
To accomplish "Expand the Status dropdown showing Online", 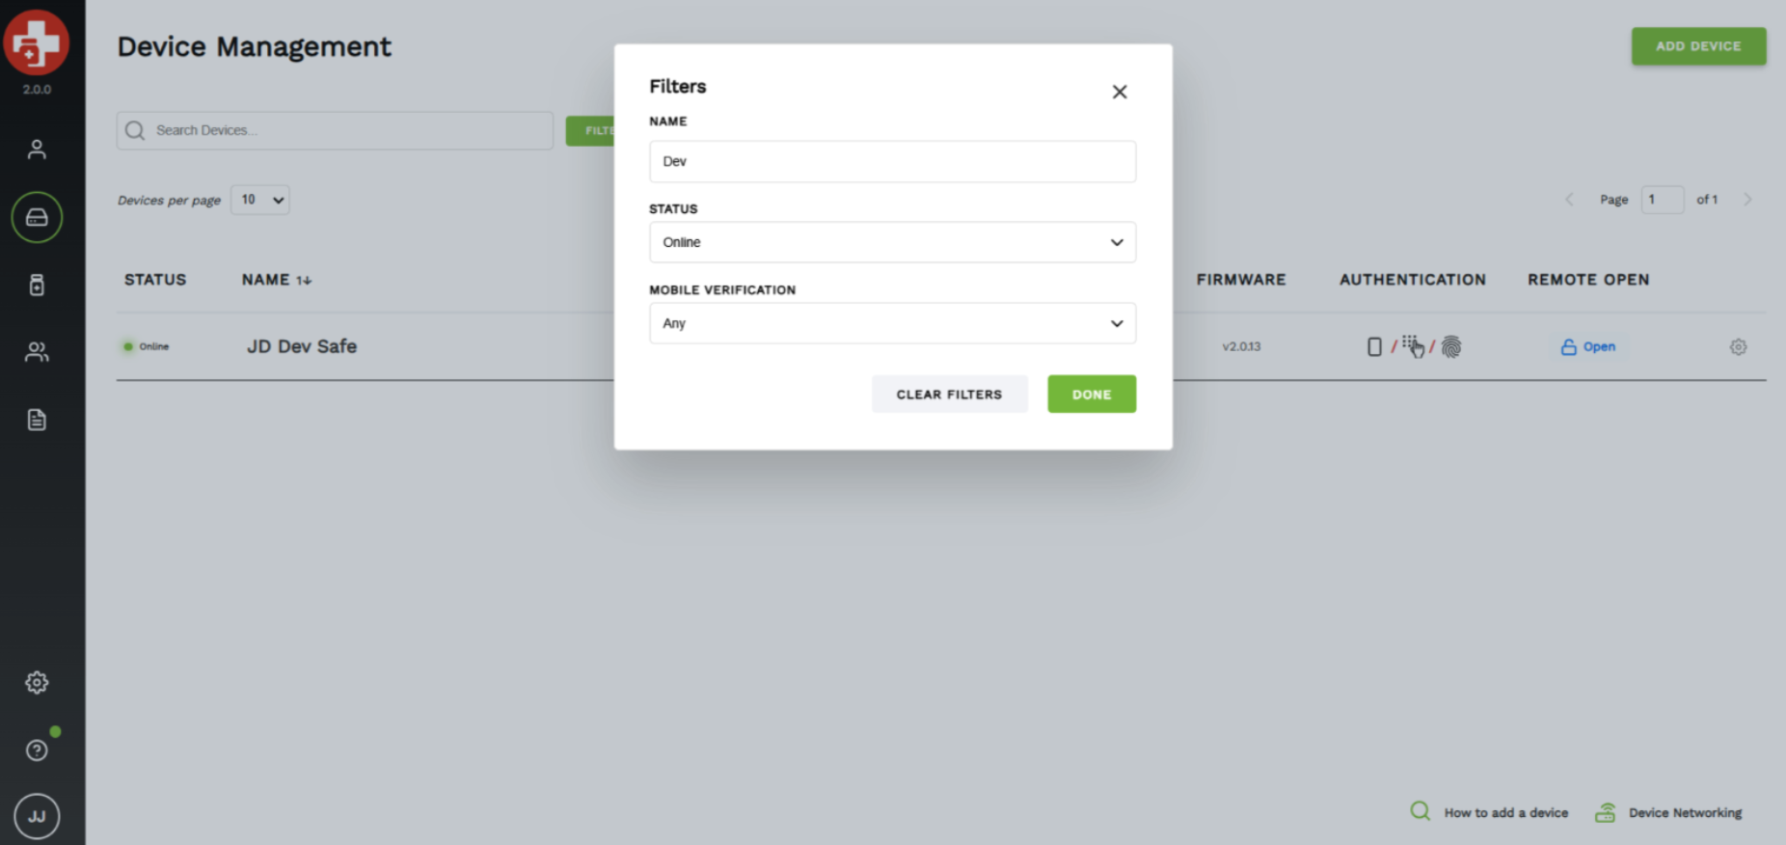I will (892, 242).
